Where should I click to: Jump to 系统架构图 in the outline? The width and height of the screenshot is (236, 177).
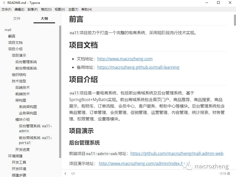click(28, 107)
